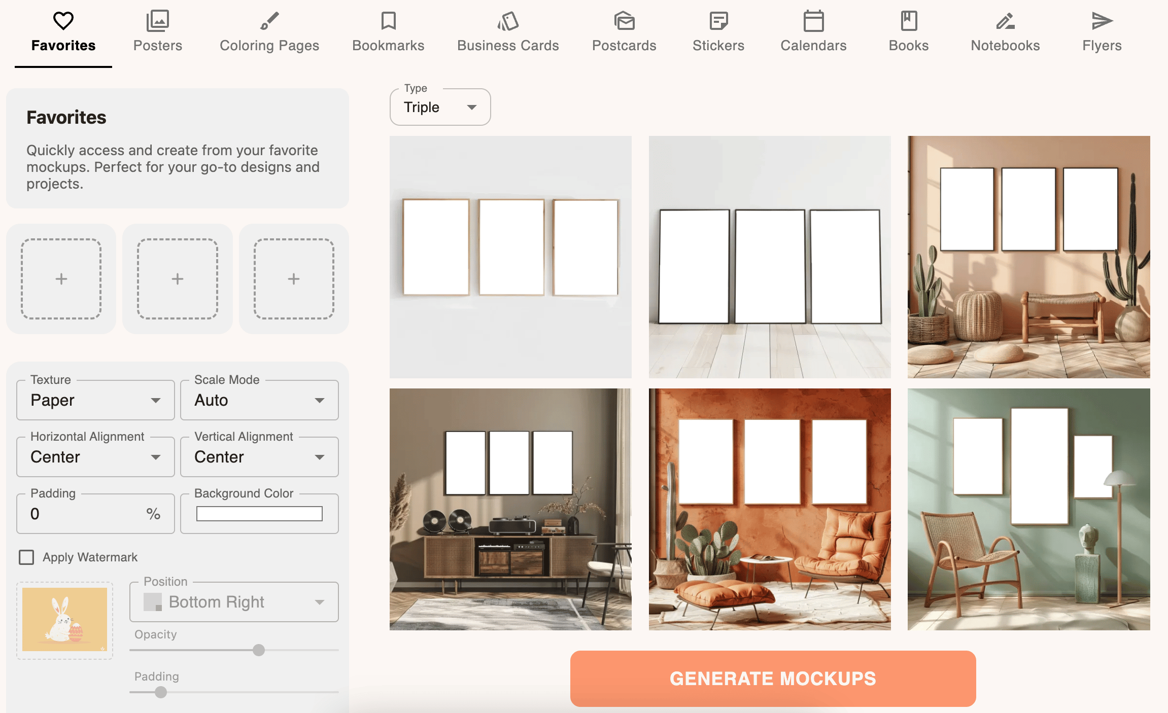Expand the Texture dropdown set to Paper
This screenshot has height=713, width=1168.
click(x=95, y=400)
